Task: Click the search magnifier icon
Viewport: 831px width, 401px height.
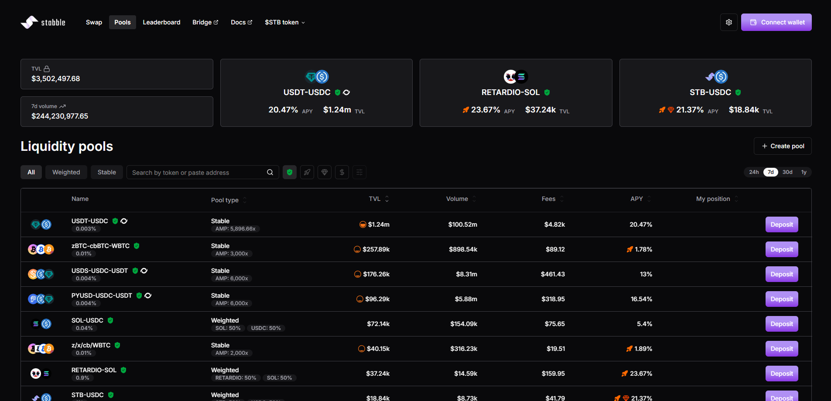Action: tap(270, 172)
